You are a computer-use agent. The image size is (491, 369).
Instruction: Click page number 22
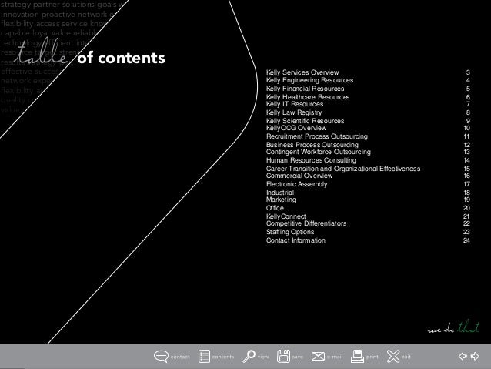click(x=466, y=223)
